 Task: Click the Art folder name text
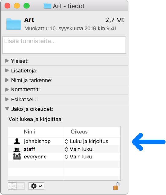29,20
